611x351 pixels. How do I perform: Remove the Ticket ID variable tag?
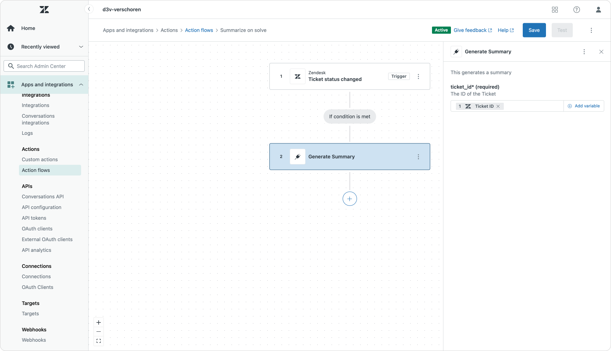click(x=498, y=106)
